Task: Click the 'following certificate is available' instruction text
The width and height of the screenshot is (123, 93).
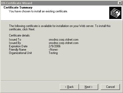Action: (x=60, y=27)
